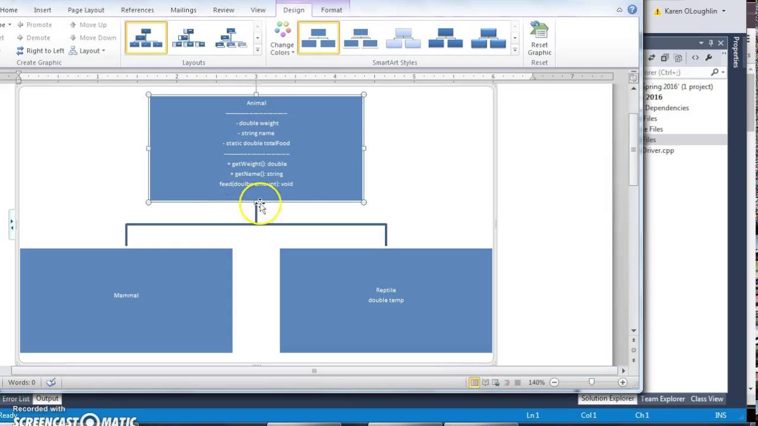Expand the Layouts gallery more arrow

(258, 50)
